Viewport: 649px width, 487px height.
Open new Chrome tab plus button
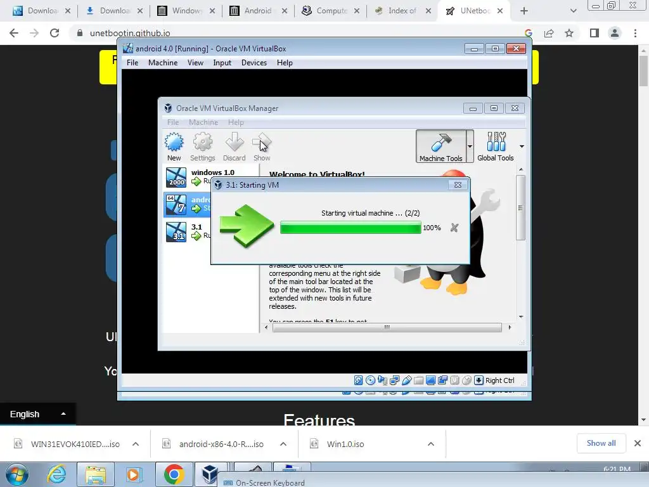tap(524, 11)
